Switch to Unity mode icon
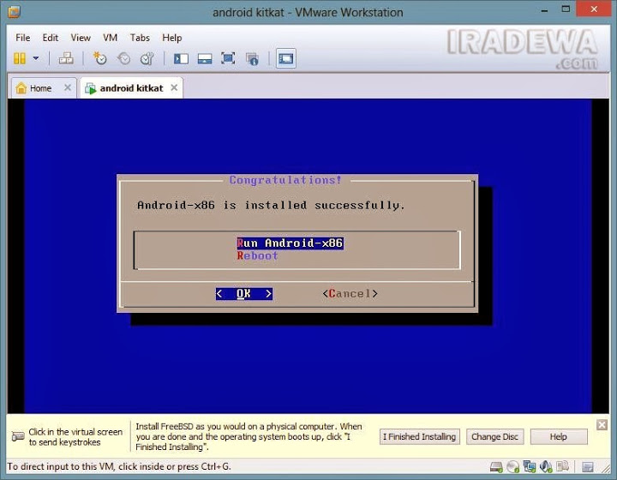Image resolution: width=617 pixels, height=480 pixels. [252, 59]
